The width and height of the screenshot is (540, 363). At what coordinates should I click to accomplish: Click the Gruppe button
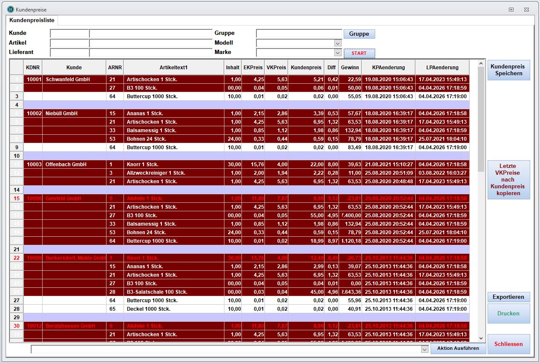point(359,34)
